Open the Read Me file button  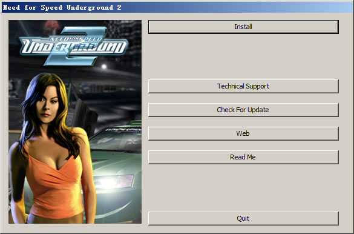pyautogui.click(x=243, y=157)
